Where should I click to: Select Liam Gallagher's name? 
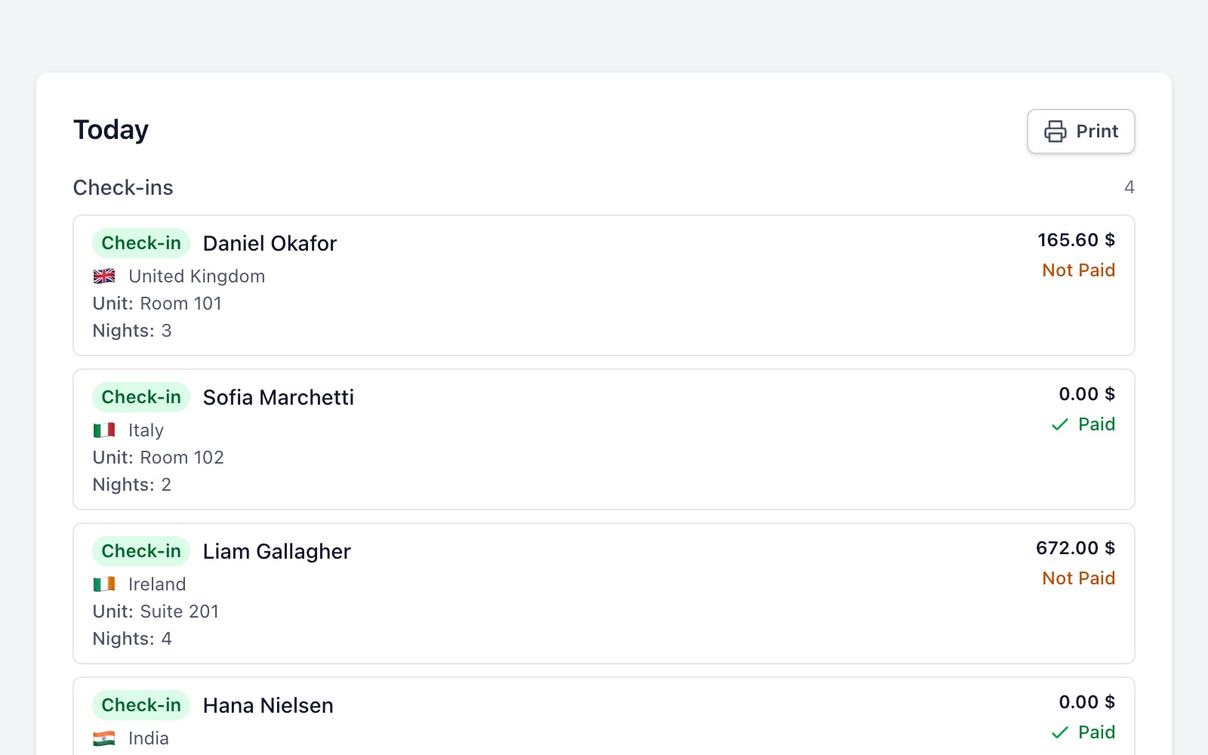(276, 551)
